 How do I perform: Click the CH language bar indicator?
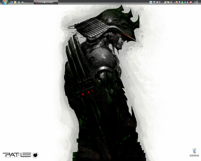pyautogui.click(x=151, y=2)
